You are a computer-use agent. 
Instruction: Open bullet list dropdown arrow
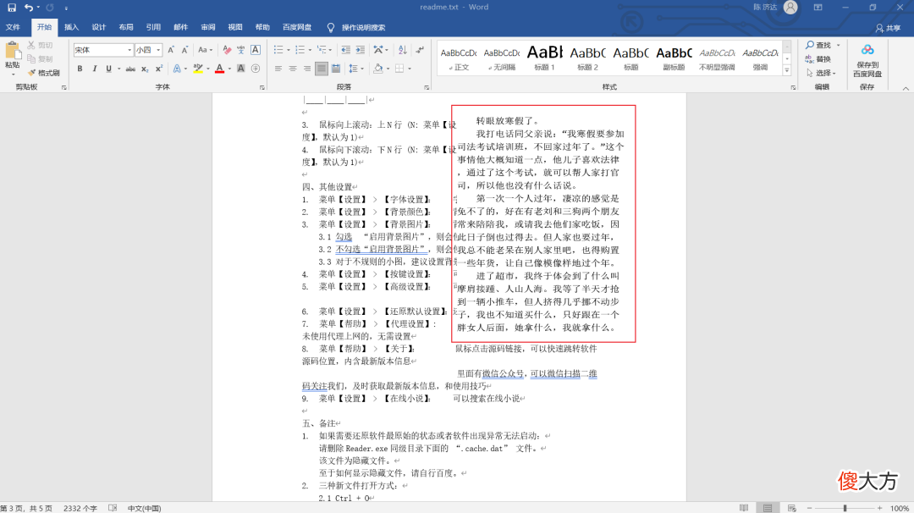(289, 50)
